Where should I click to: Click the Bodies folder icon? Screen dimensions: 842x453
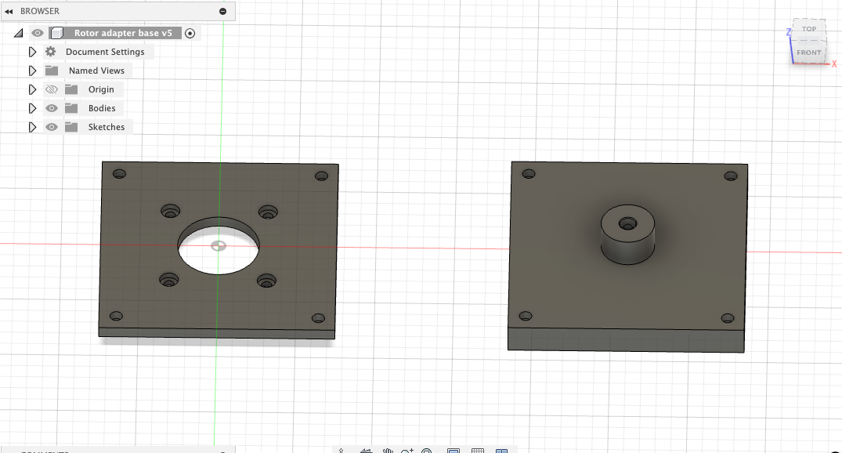point(71,108)
